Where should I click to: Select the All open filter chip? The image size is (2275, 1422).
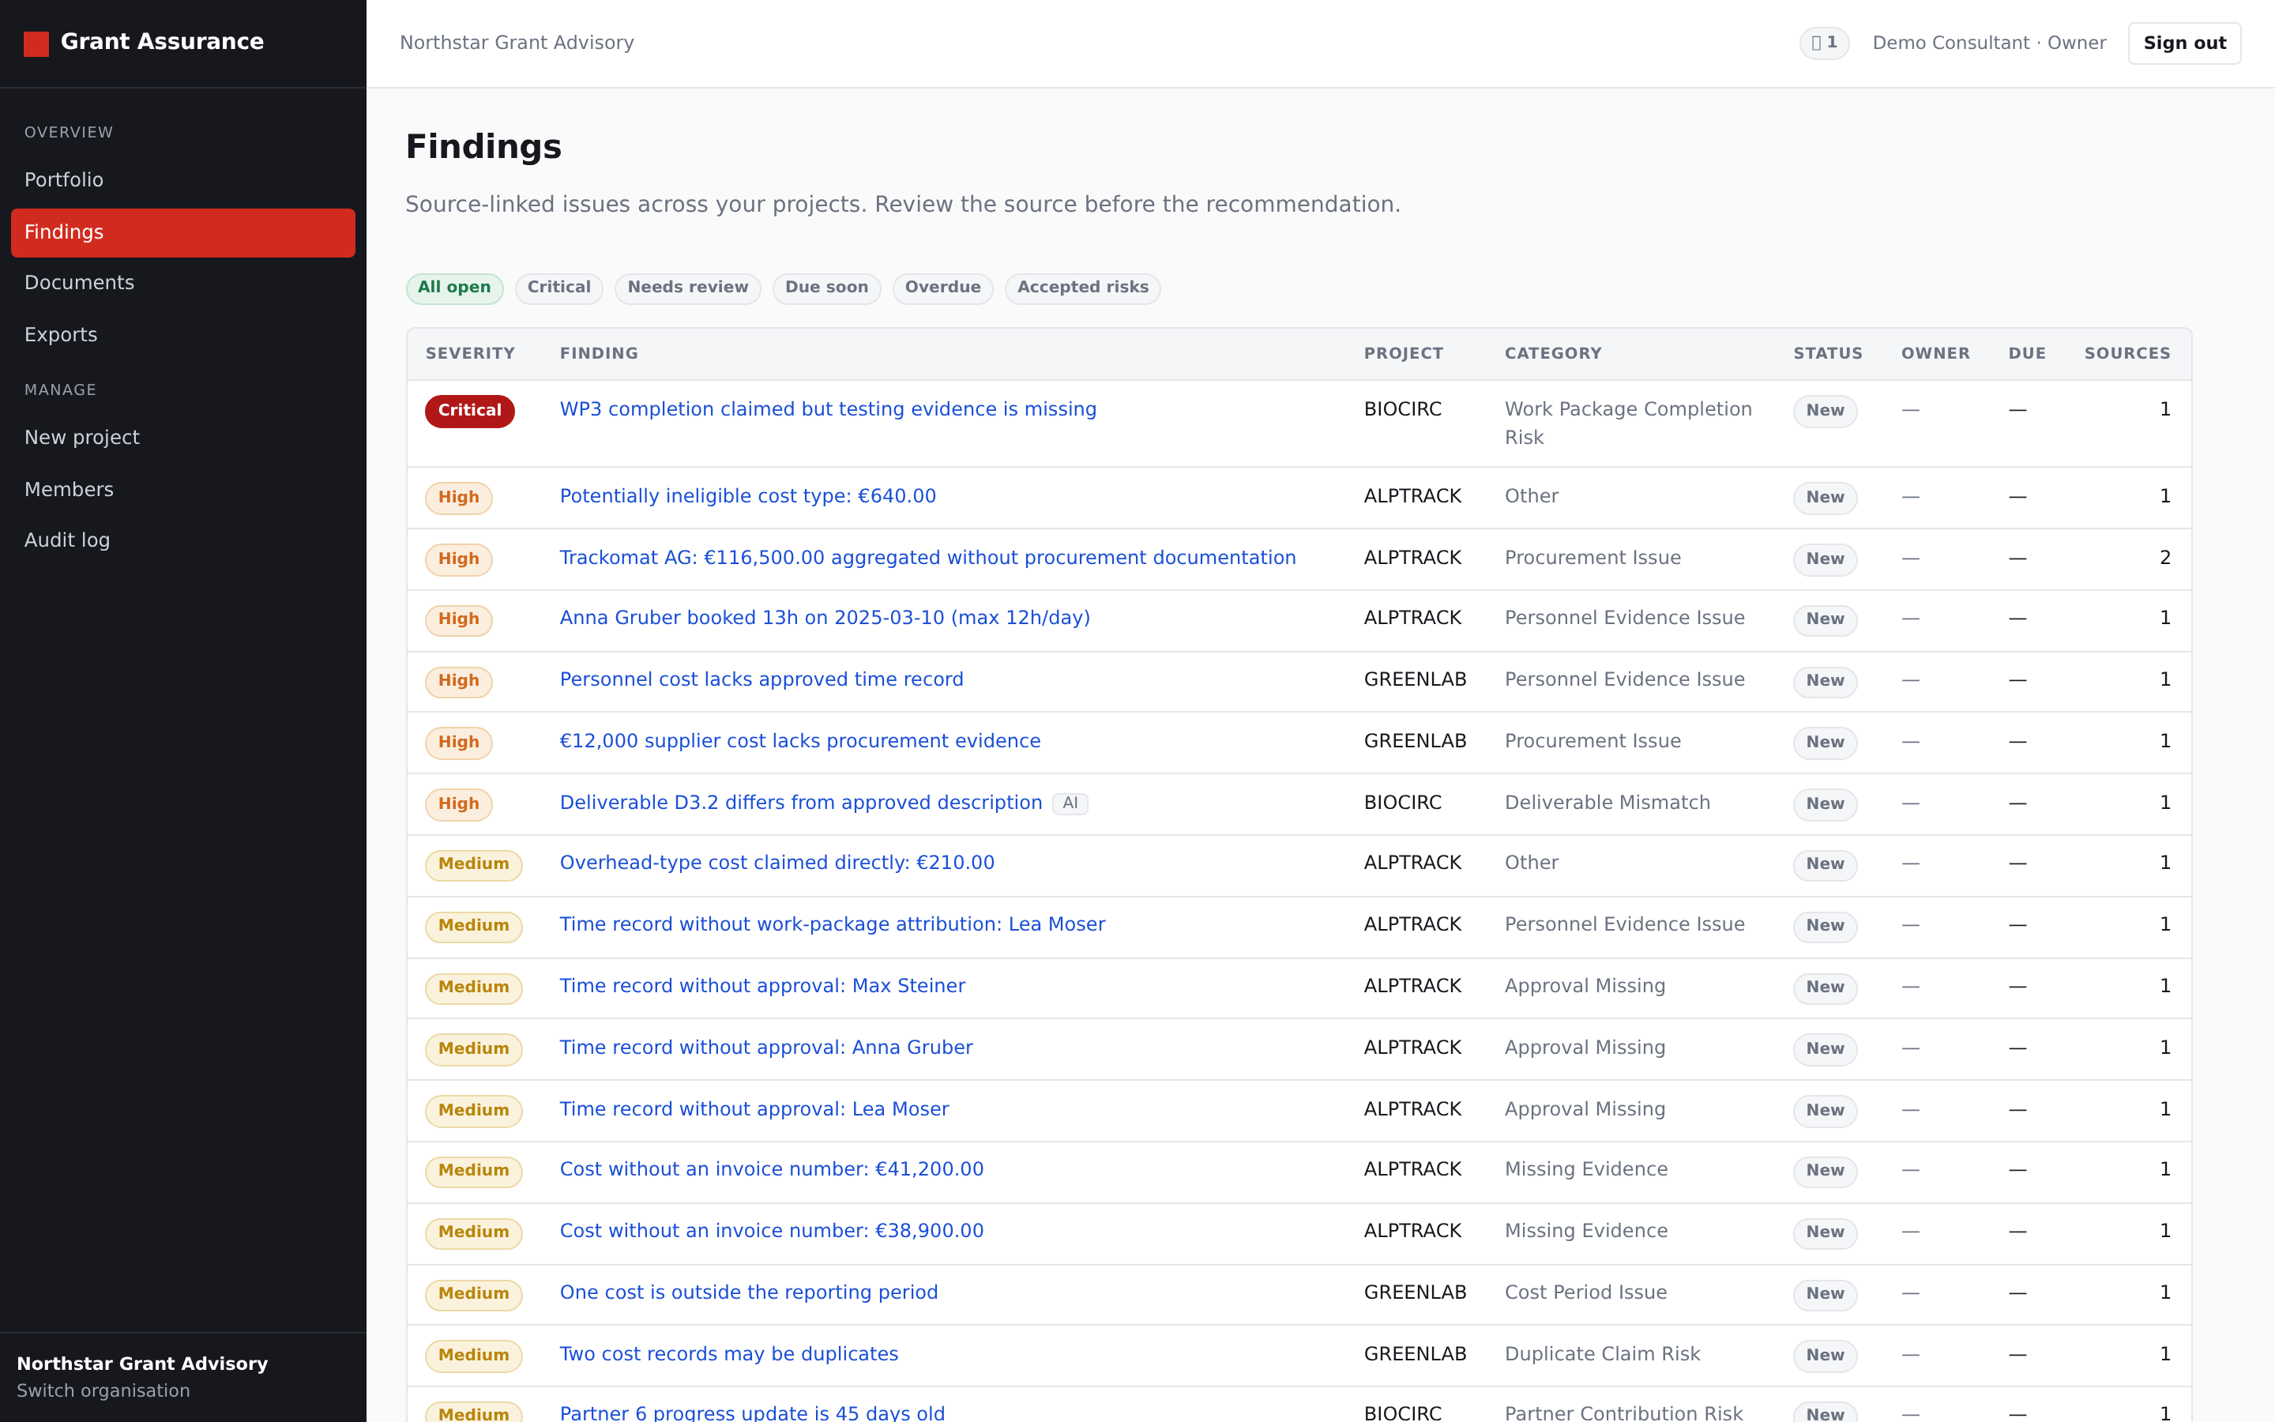pos(454,288)
